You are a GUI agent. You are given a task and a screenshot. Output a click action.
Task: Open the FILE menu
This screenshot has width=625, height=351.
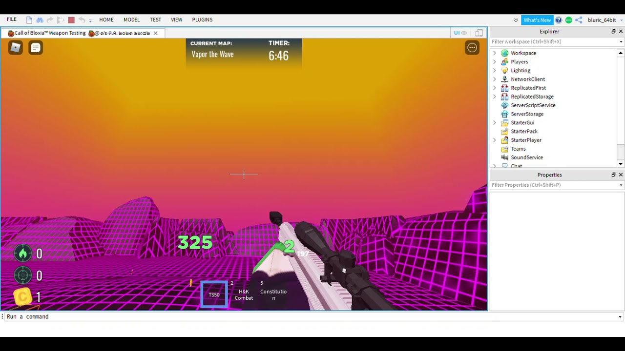(12, 19)
